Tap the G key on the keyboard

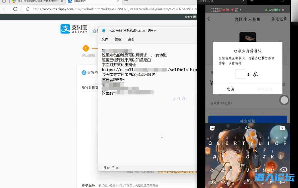tap(248, 157)
